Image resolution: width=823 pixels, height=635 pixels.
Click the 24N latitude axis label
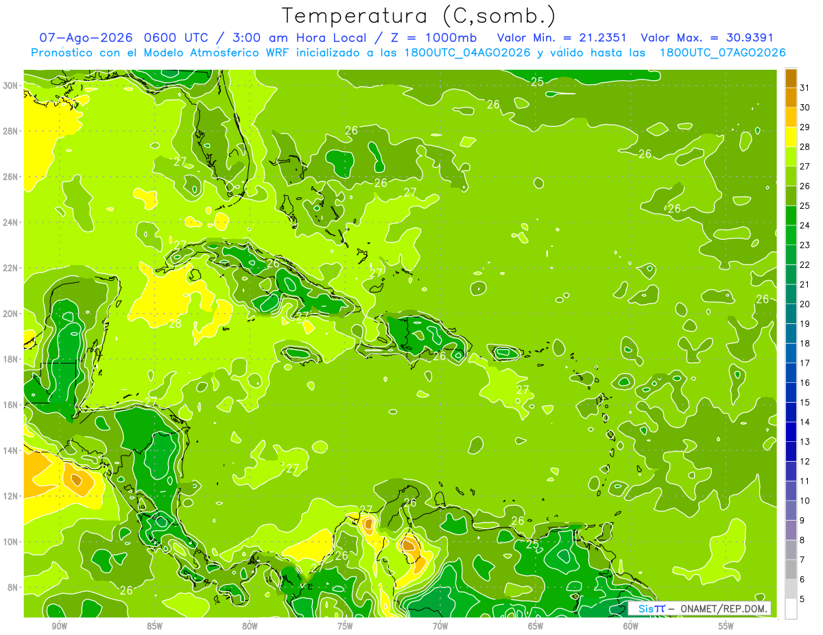click(11, 222)
